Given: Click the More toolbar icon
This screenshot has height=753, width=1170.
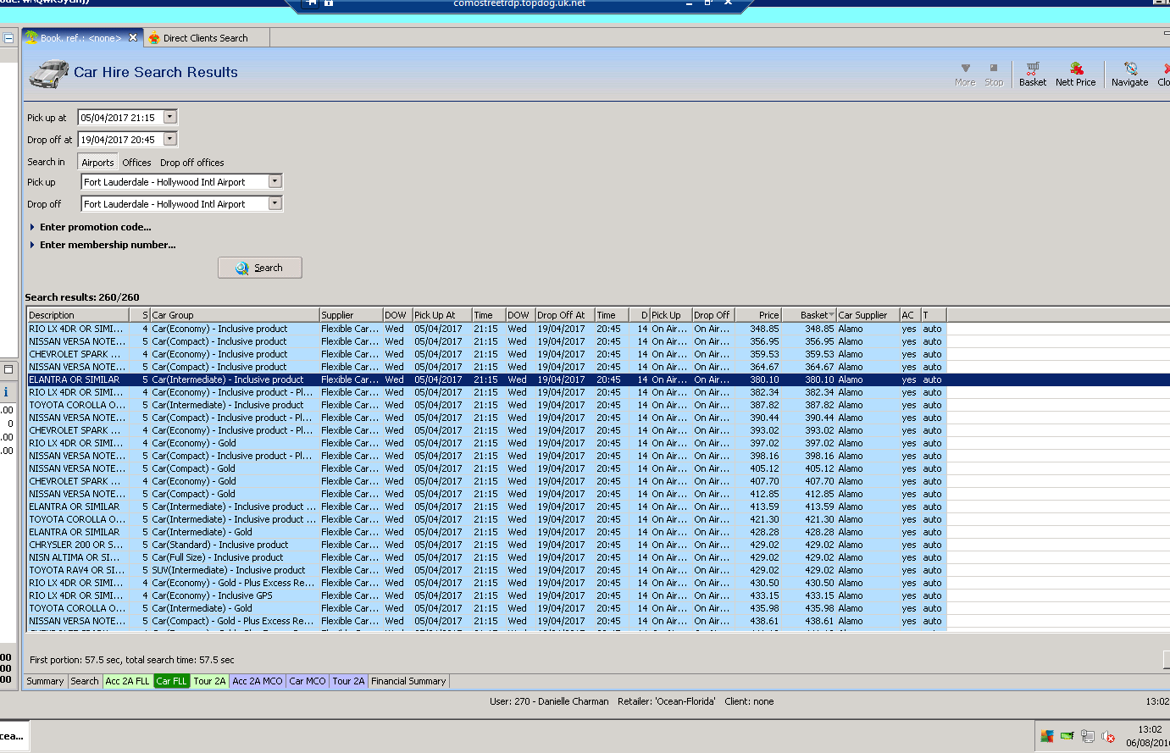Looking at the screenshot, I should click(965, 73).
